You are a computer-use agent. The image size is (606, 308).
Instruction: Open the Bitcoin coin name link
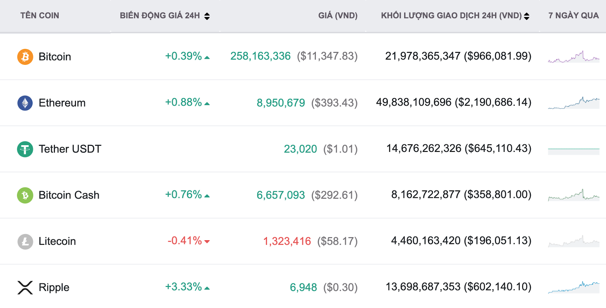click(x=55, y=57)
